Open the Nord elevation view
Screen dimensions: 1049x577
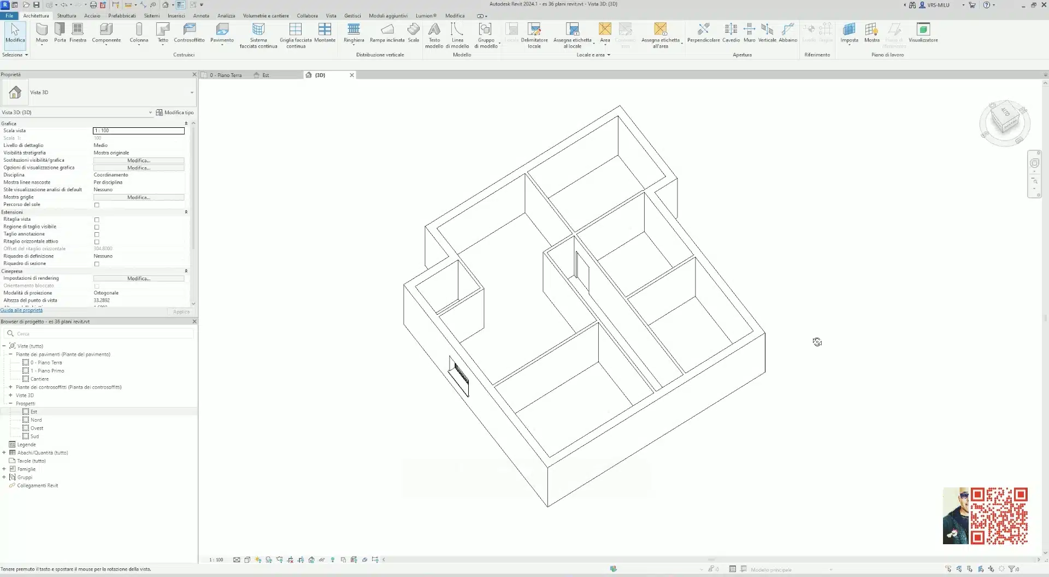pyautogui.click(x=36, y=420)
